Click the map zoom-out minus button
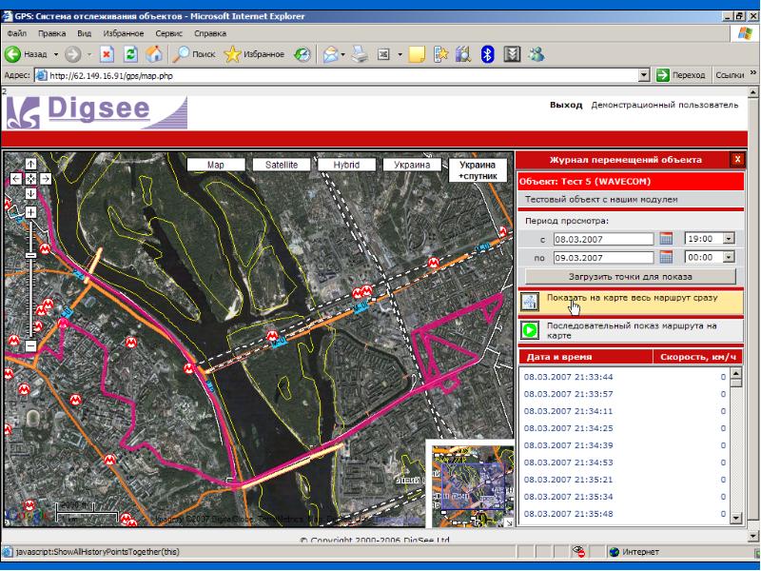This screenshot has height=571, width=761. (30, 346)
